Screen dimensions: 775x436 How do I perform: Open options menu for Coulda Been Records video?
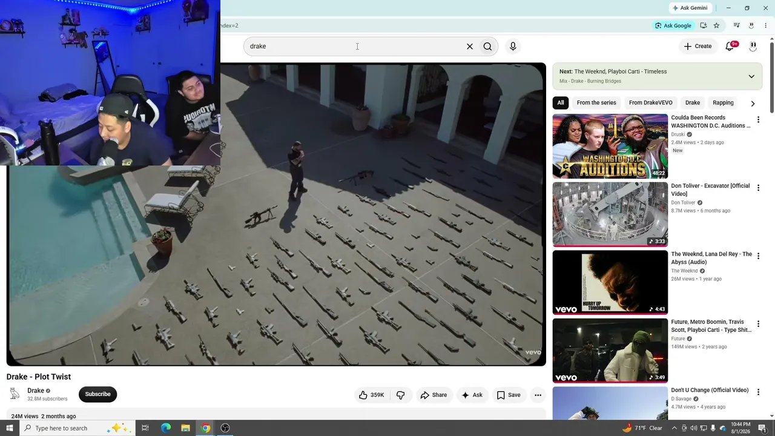[758, 120]
